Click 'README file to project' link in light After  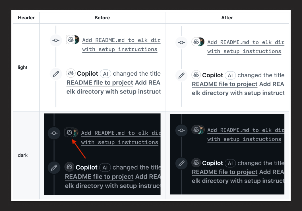[x=225, y=84]
